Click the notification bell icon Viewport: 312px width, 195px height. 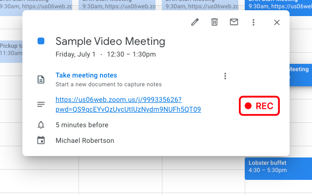(x=41, y=125)
